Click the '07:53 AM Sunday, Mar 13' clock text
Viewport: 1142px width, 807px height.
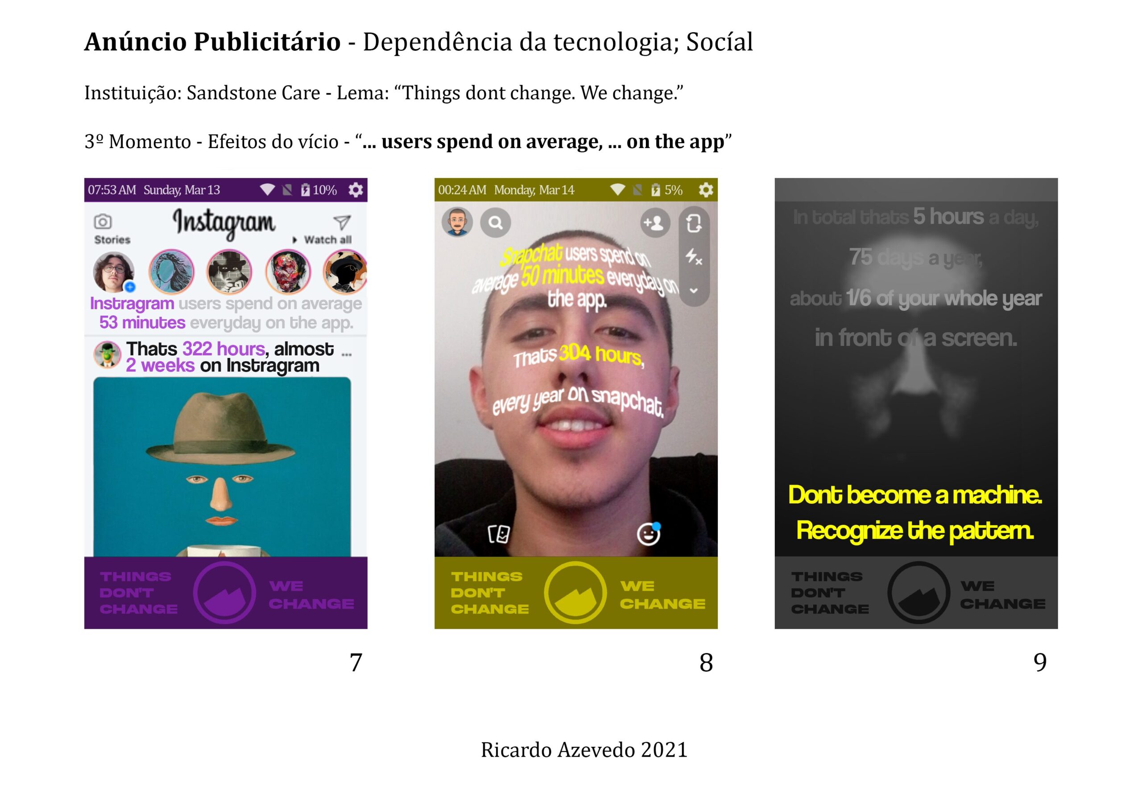154,190
